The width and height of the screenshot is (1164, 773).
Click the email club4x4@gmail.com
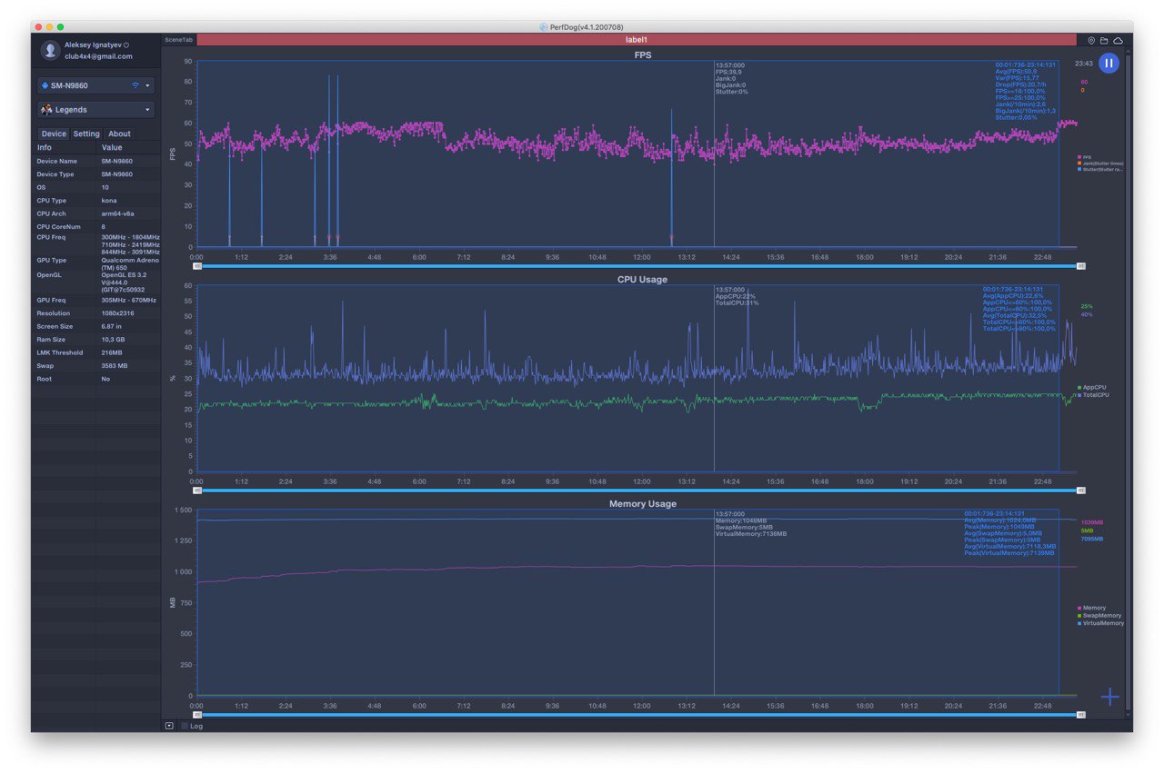click(x=98, y=56)
